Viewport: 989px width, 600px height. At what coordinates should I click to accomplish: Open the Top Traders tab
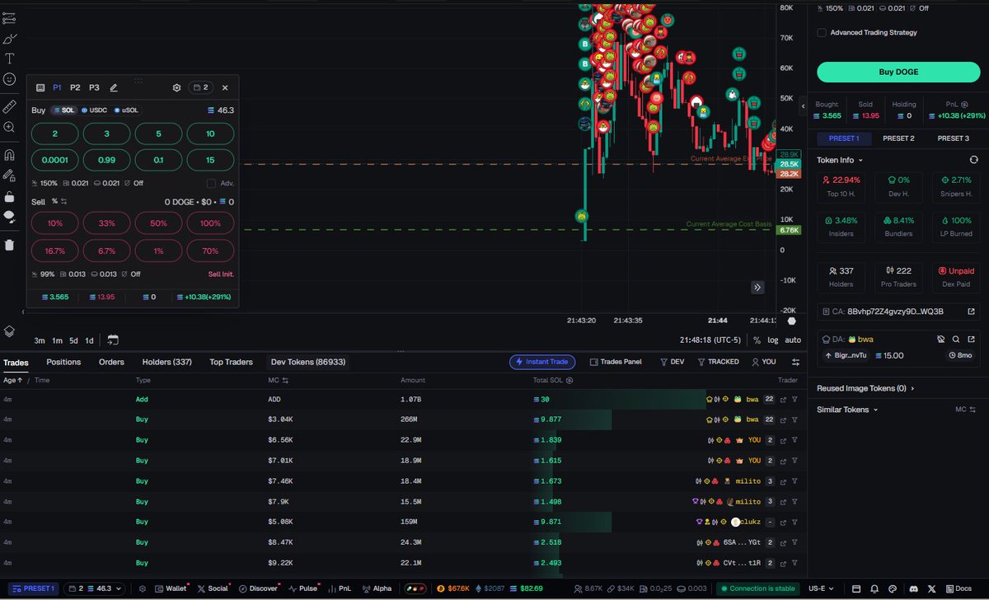[x=231, y=362]
